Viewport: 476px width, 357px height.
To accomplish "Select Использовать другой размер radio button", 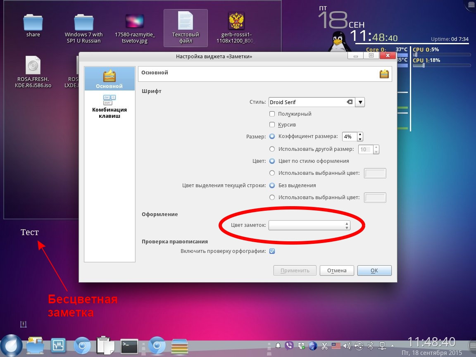I will pos(272,149).
